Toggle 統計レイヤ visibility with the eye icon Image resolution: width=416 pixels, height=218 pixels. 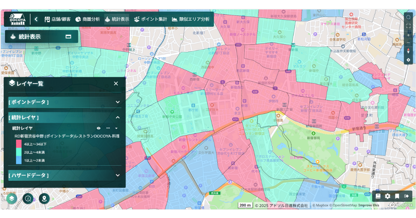[98, 128]
